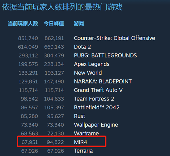Open the Counter-Strike: Global Offensive game link

(x=115, y=38)
